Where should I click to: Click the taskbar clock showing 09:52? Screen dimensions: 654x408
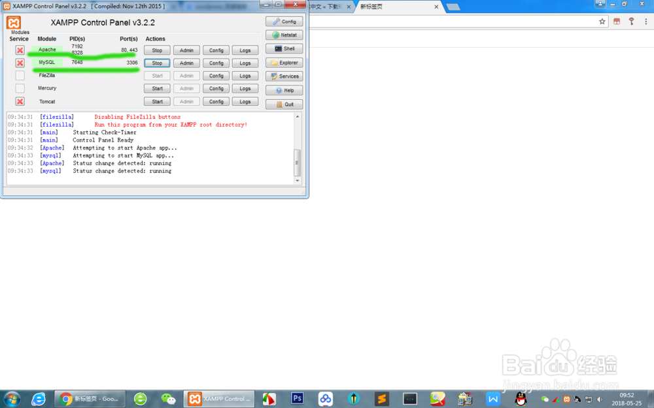627,399
